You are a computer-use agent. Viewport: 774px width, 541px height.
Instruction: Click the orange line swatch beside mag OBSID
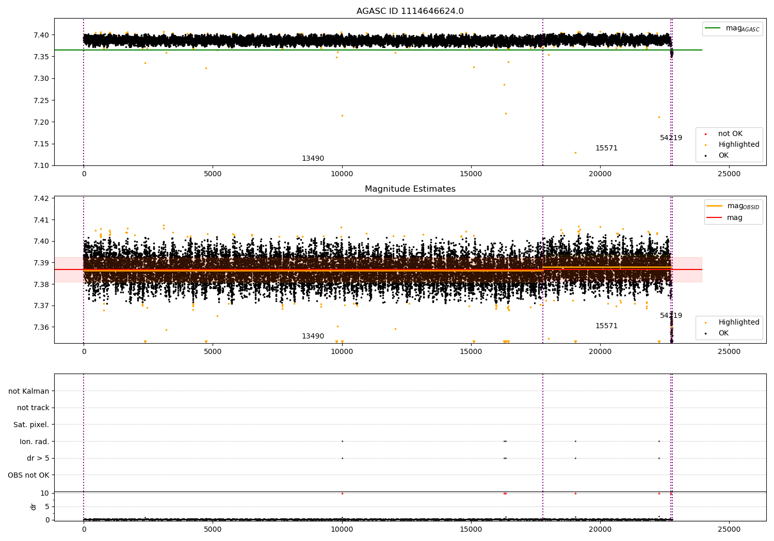coord(715,206)
